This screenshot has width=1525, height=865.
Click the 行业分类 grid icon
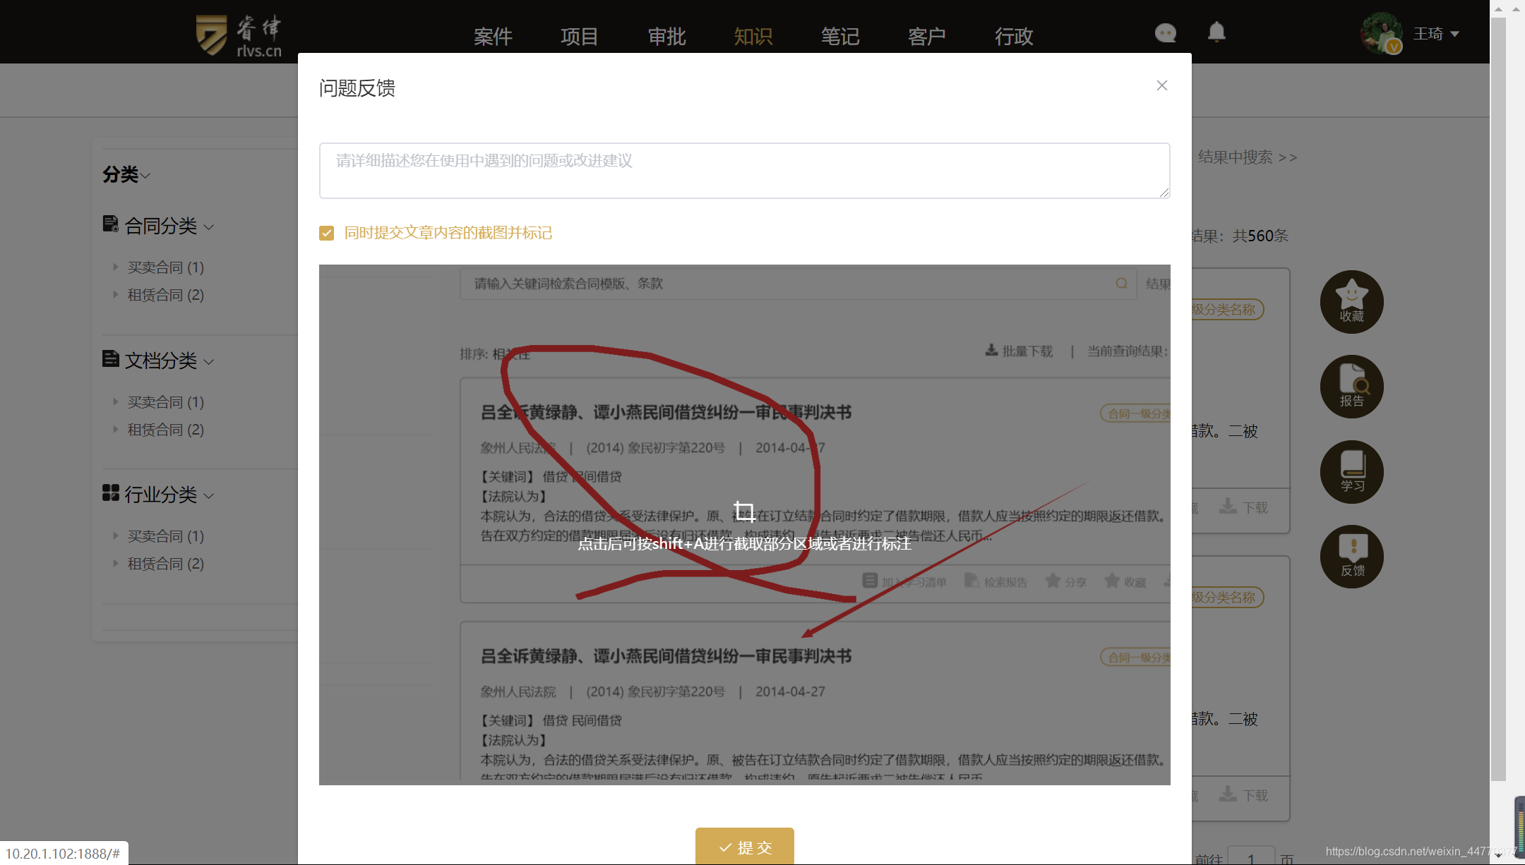[x=111, y=493]
